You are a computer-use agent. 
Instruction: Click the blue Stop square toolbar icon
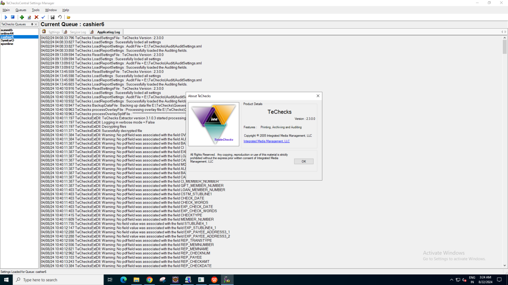point(12,17)
